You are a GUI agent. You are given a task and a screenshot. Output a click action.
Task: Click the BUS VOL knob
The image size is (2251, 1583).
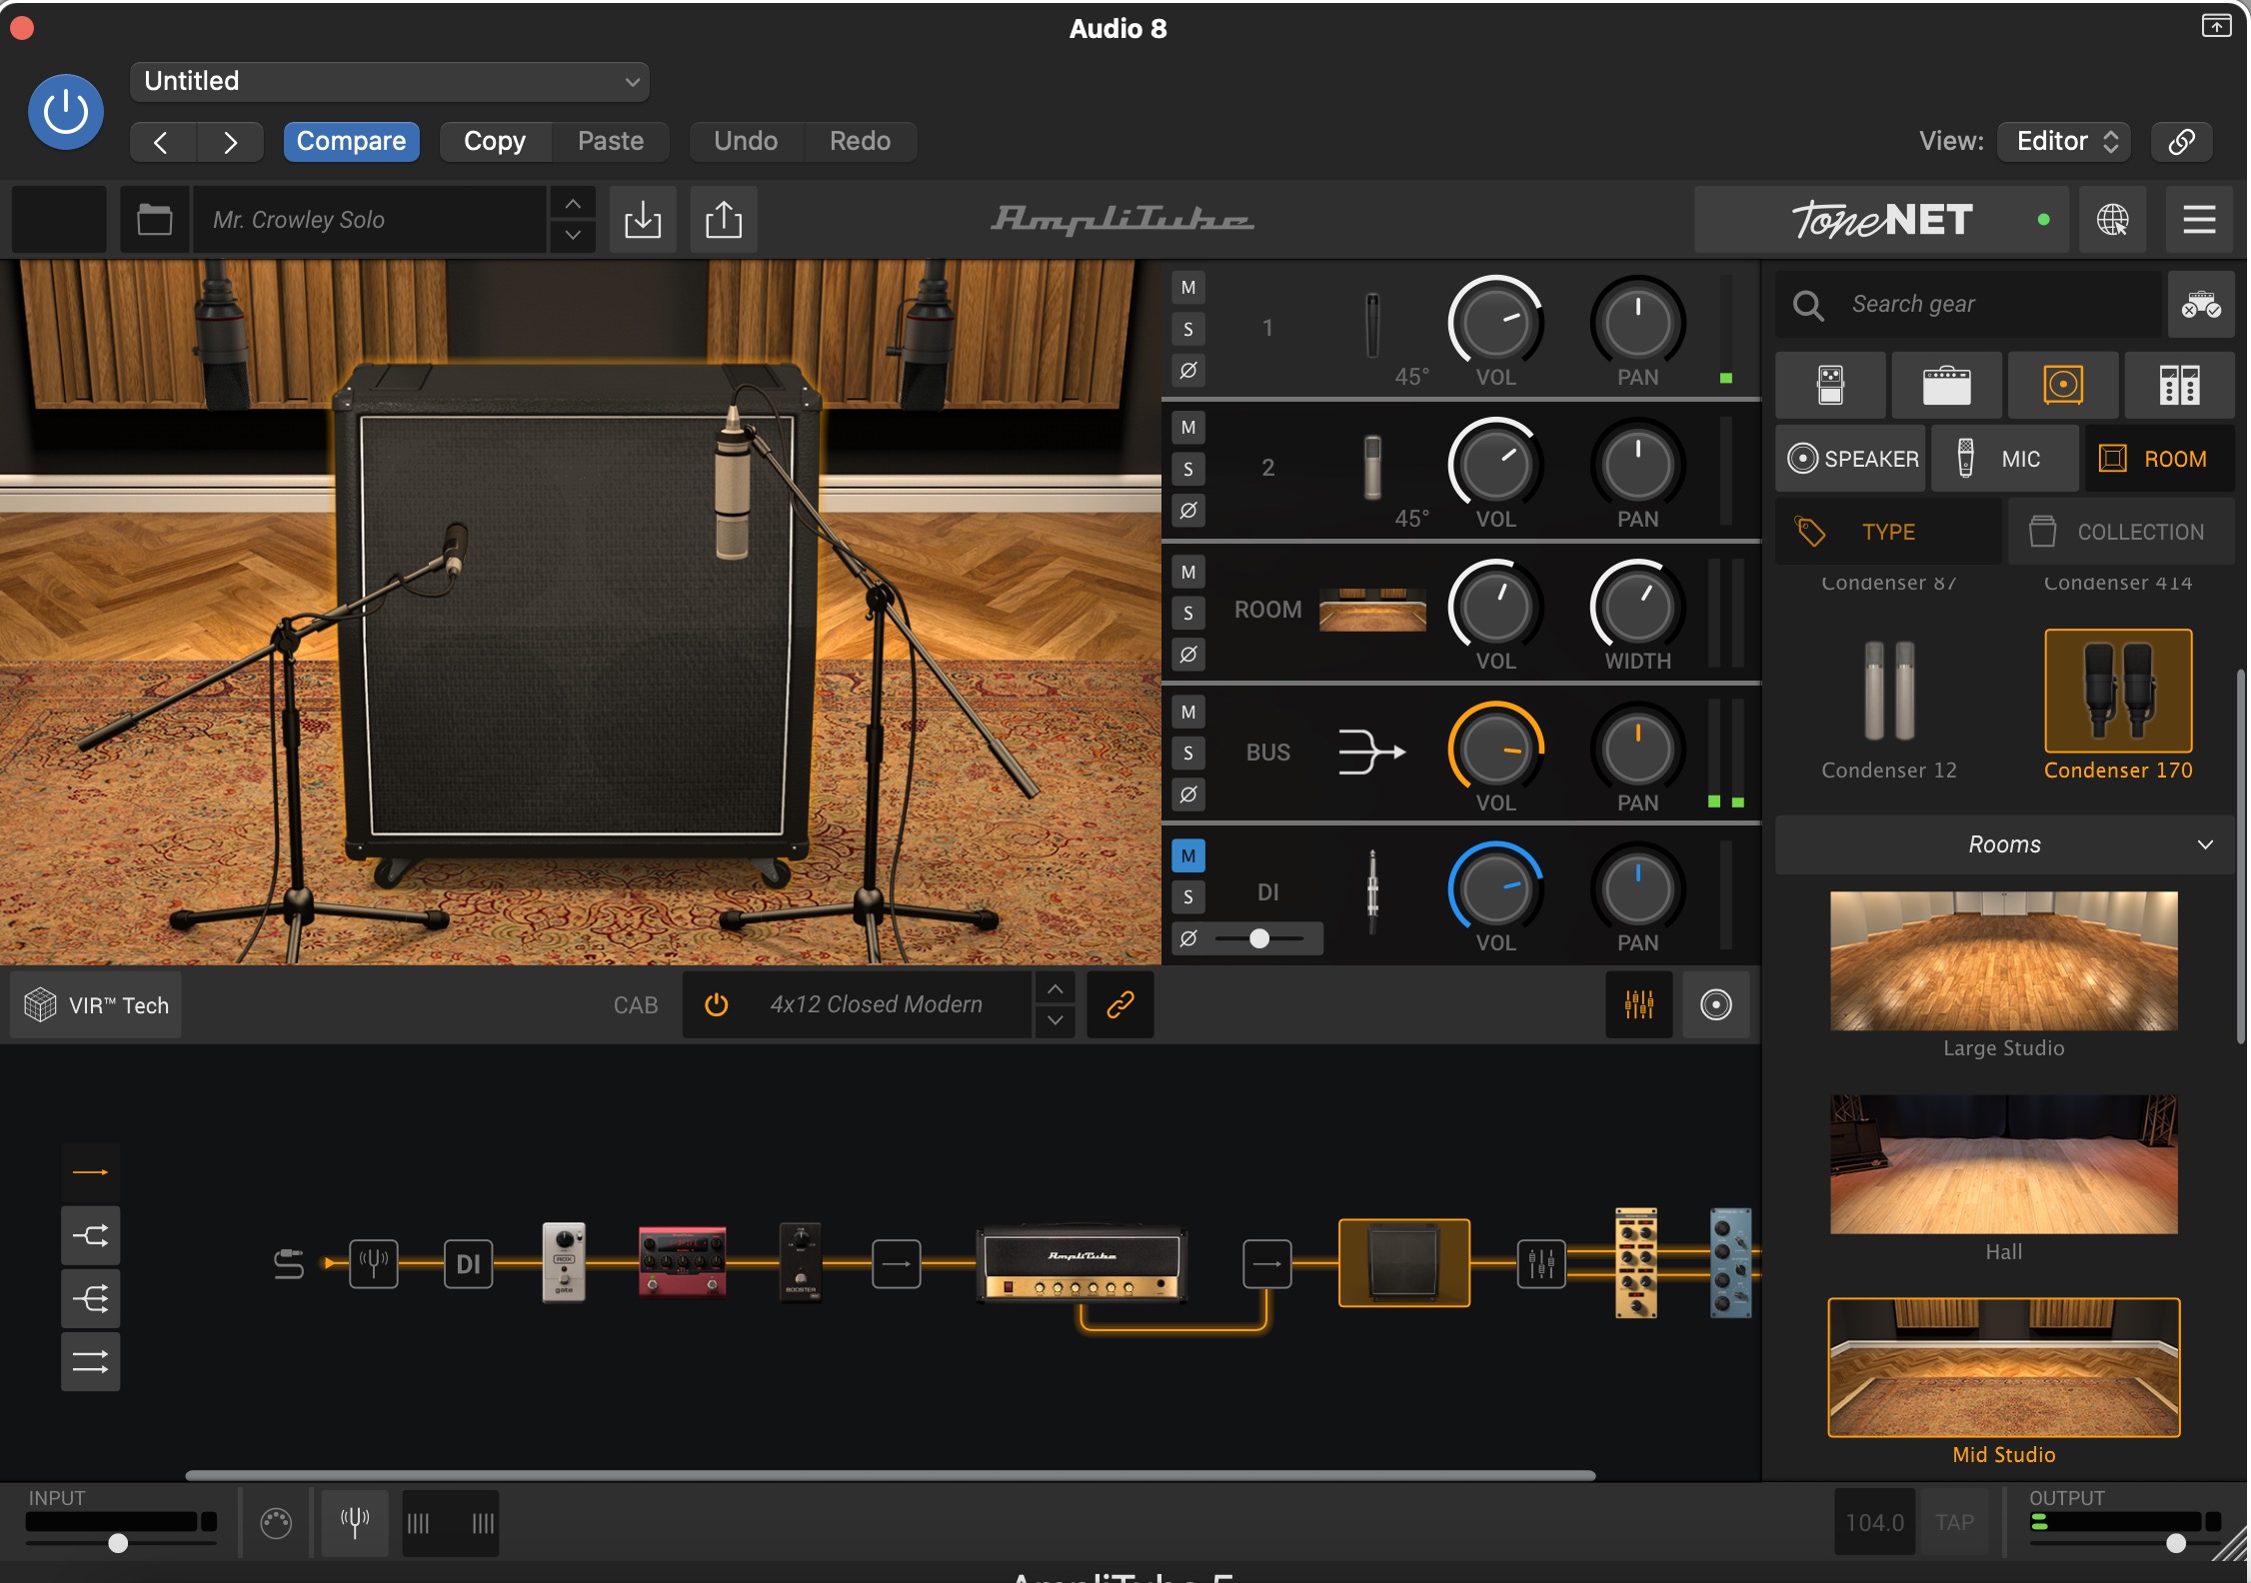1495,748
